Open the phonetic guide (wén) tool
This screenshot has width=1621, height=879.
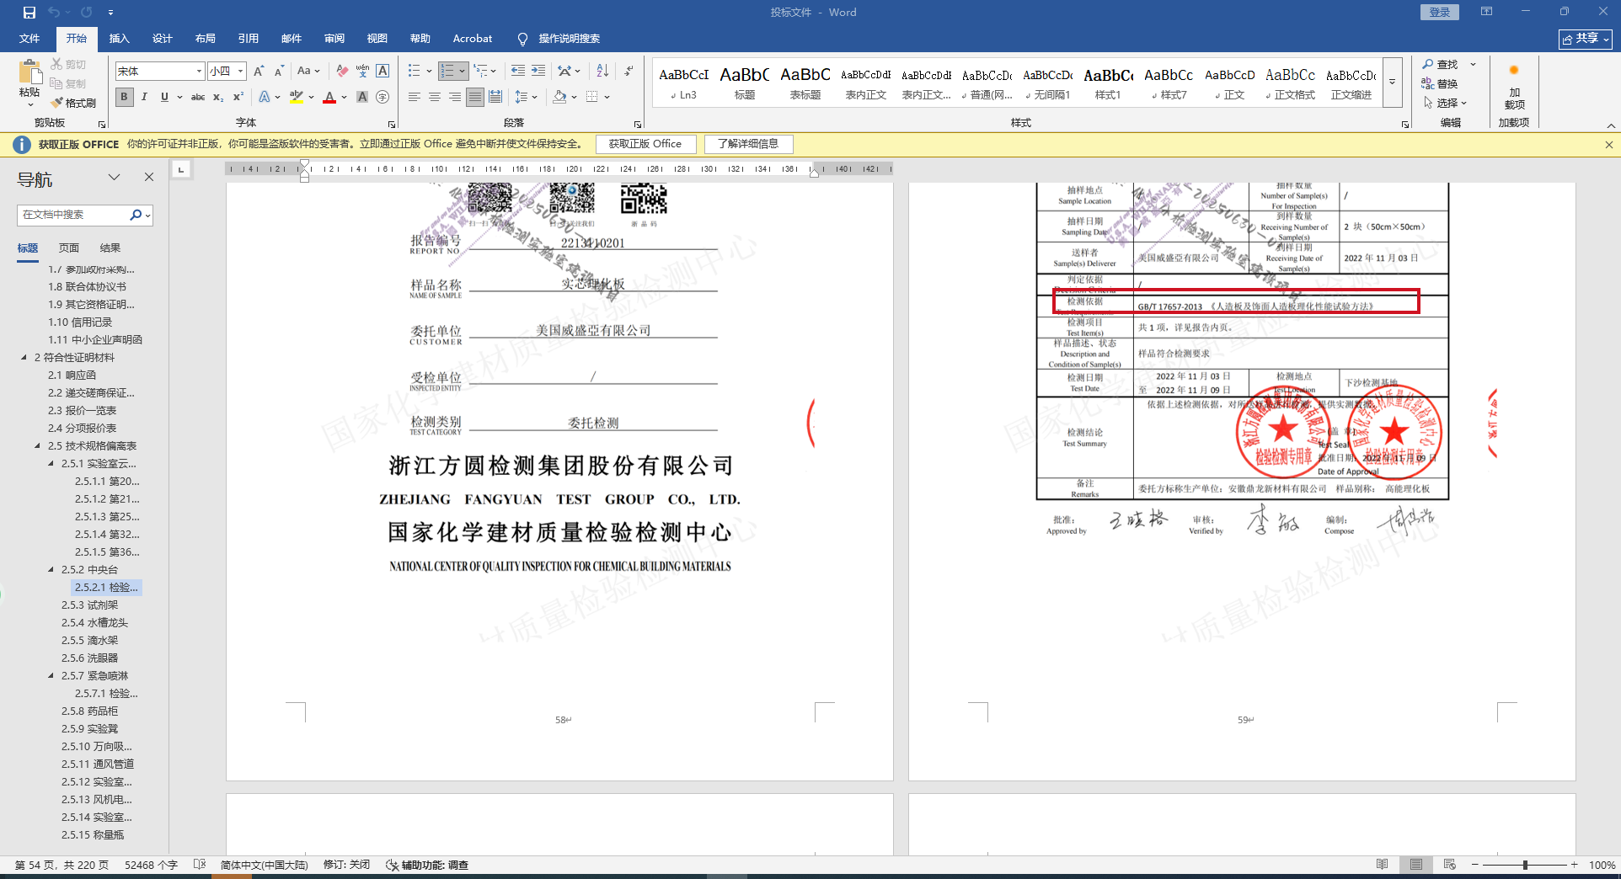pos(362,72)
